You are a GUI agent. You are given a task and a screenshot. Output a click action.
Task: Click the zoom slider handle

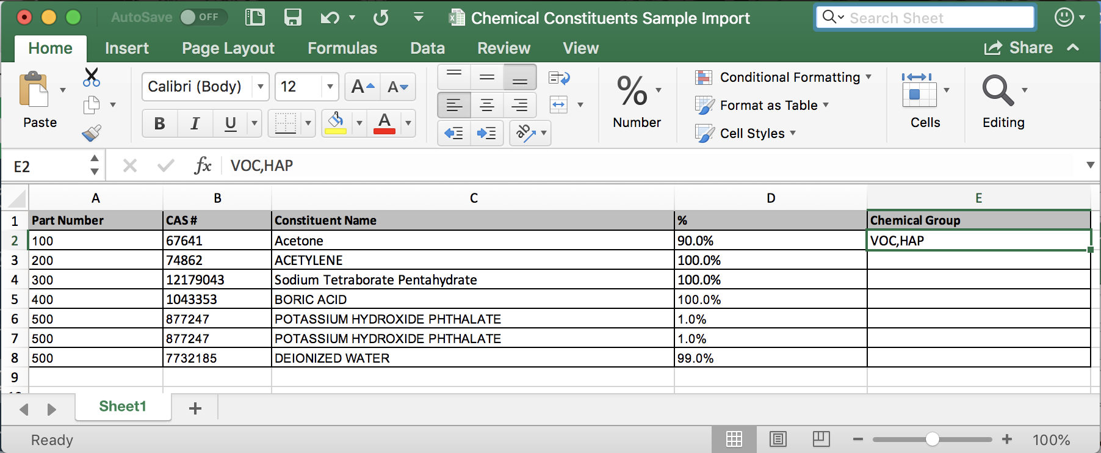[932, 439]
